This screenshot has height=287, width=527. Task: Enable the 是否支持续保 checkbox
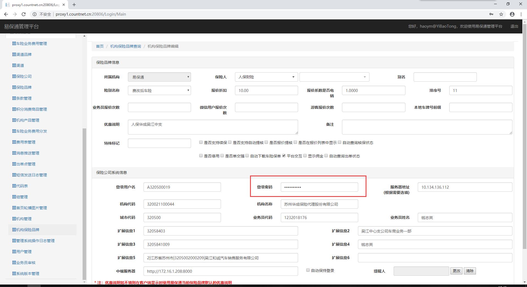coord(201,142)
